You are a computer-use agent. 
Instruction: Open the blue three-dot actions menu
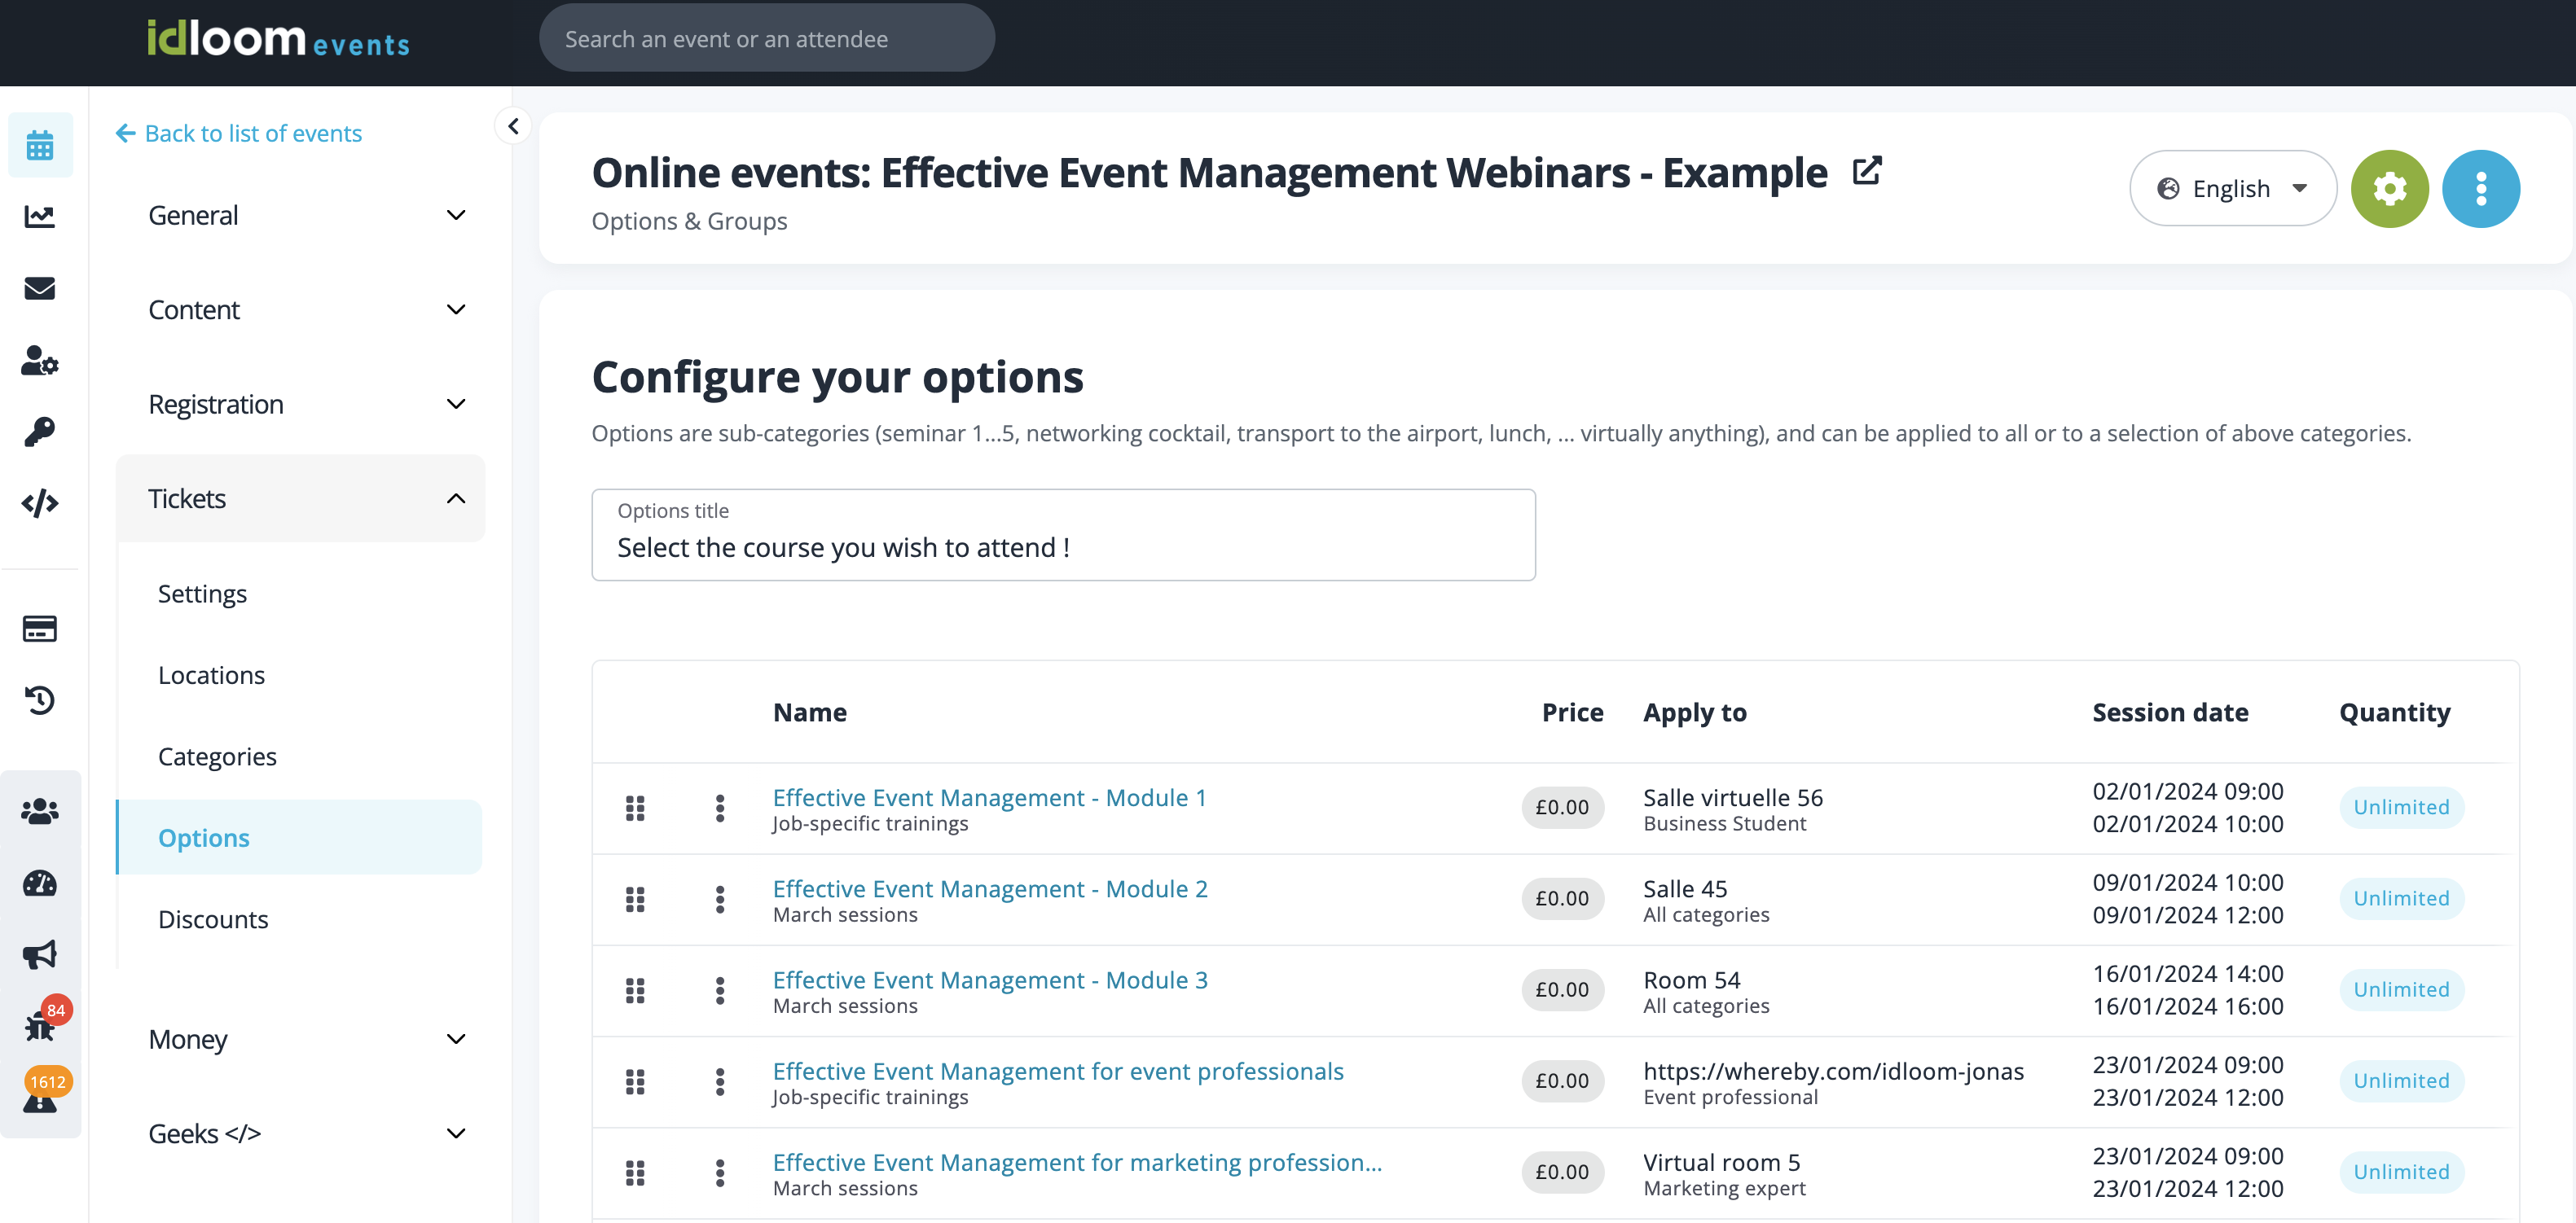2481,188
